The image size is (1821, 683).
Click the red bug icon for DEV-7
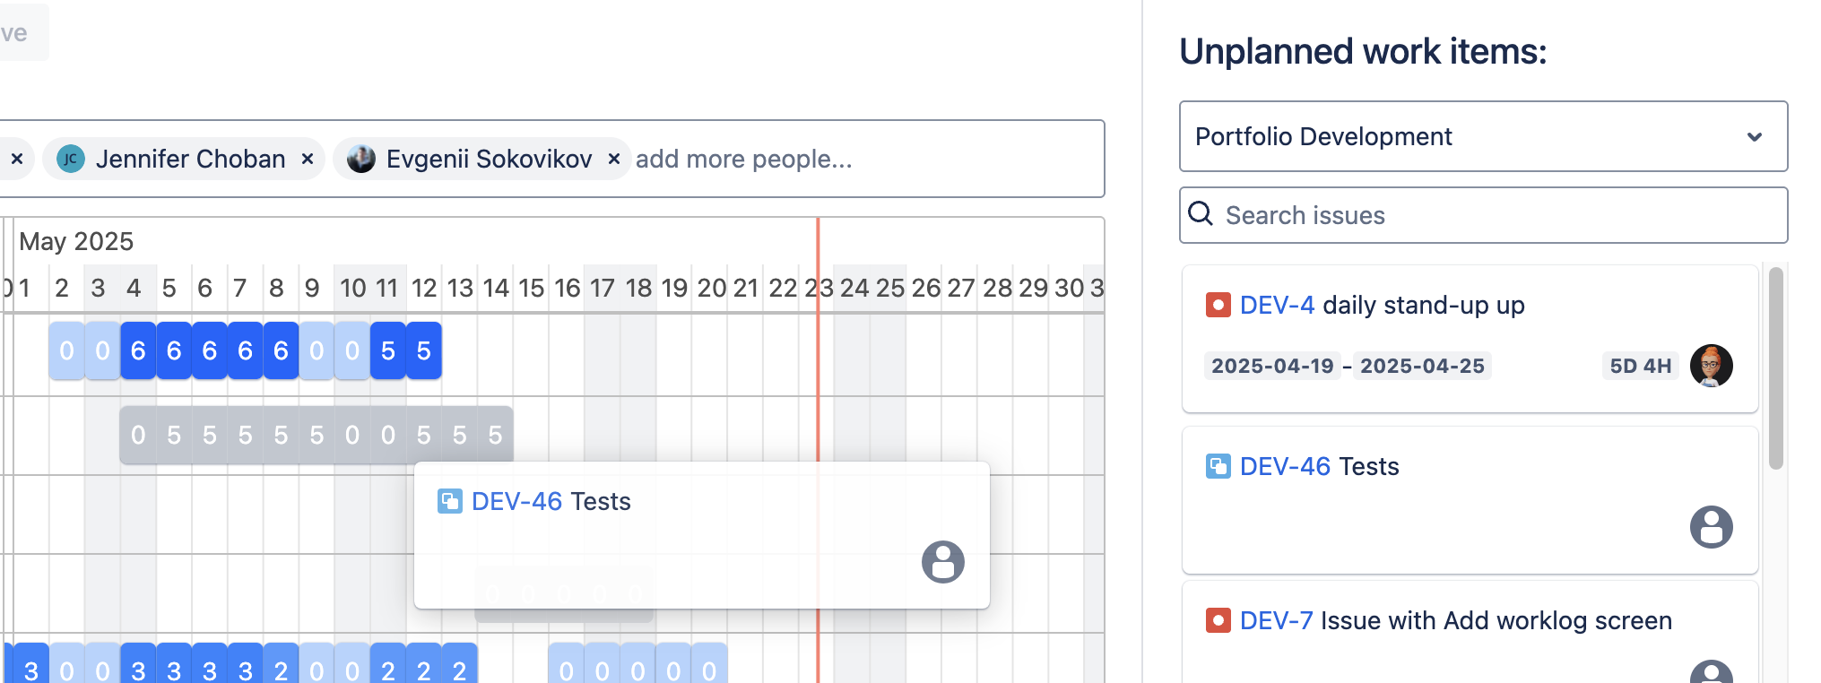click(x=1218, y=620)
